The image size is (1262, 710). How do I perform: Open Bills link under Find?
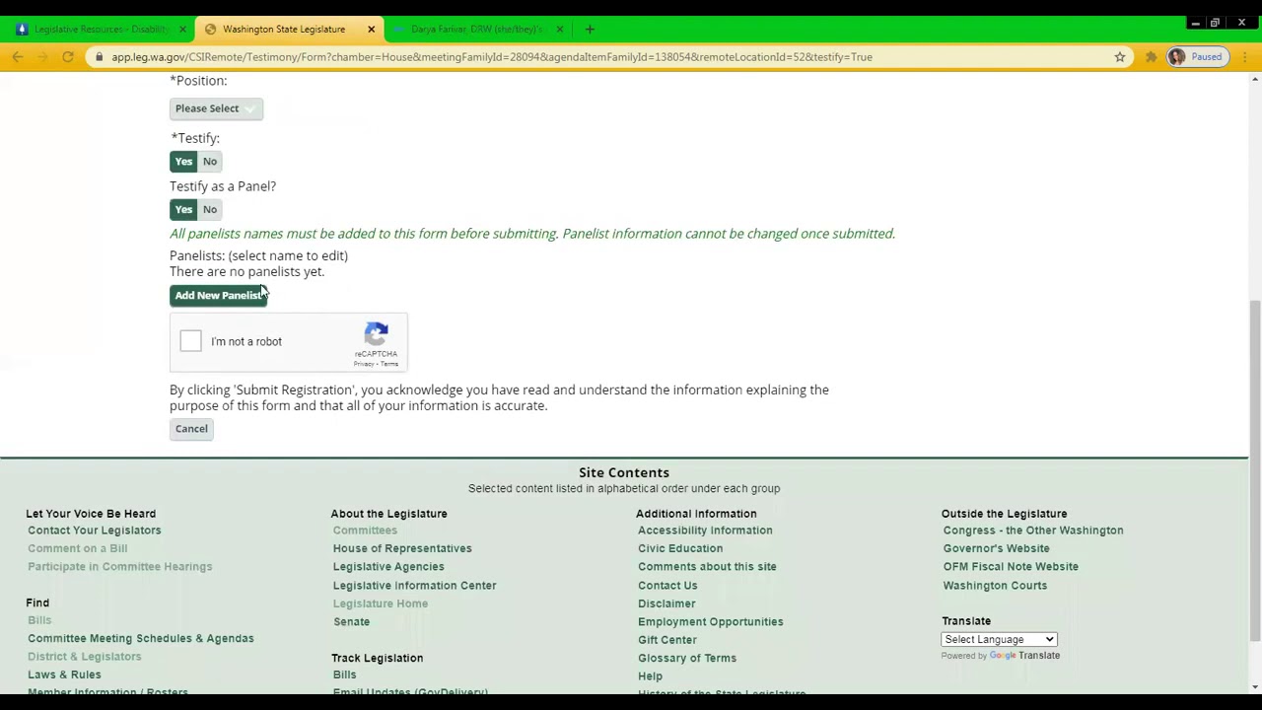coord(39,620)
